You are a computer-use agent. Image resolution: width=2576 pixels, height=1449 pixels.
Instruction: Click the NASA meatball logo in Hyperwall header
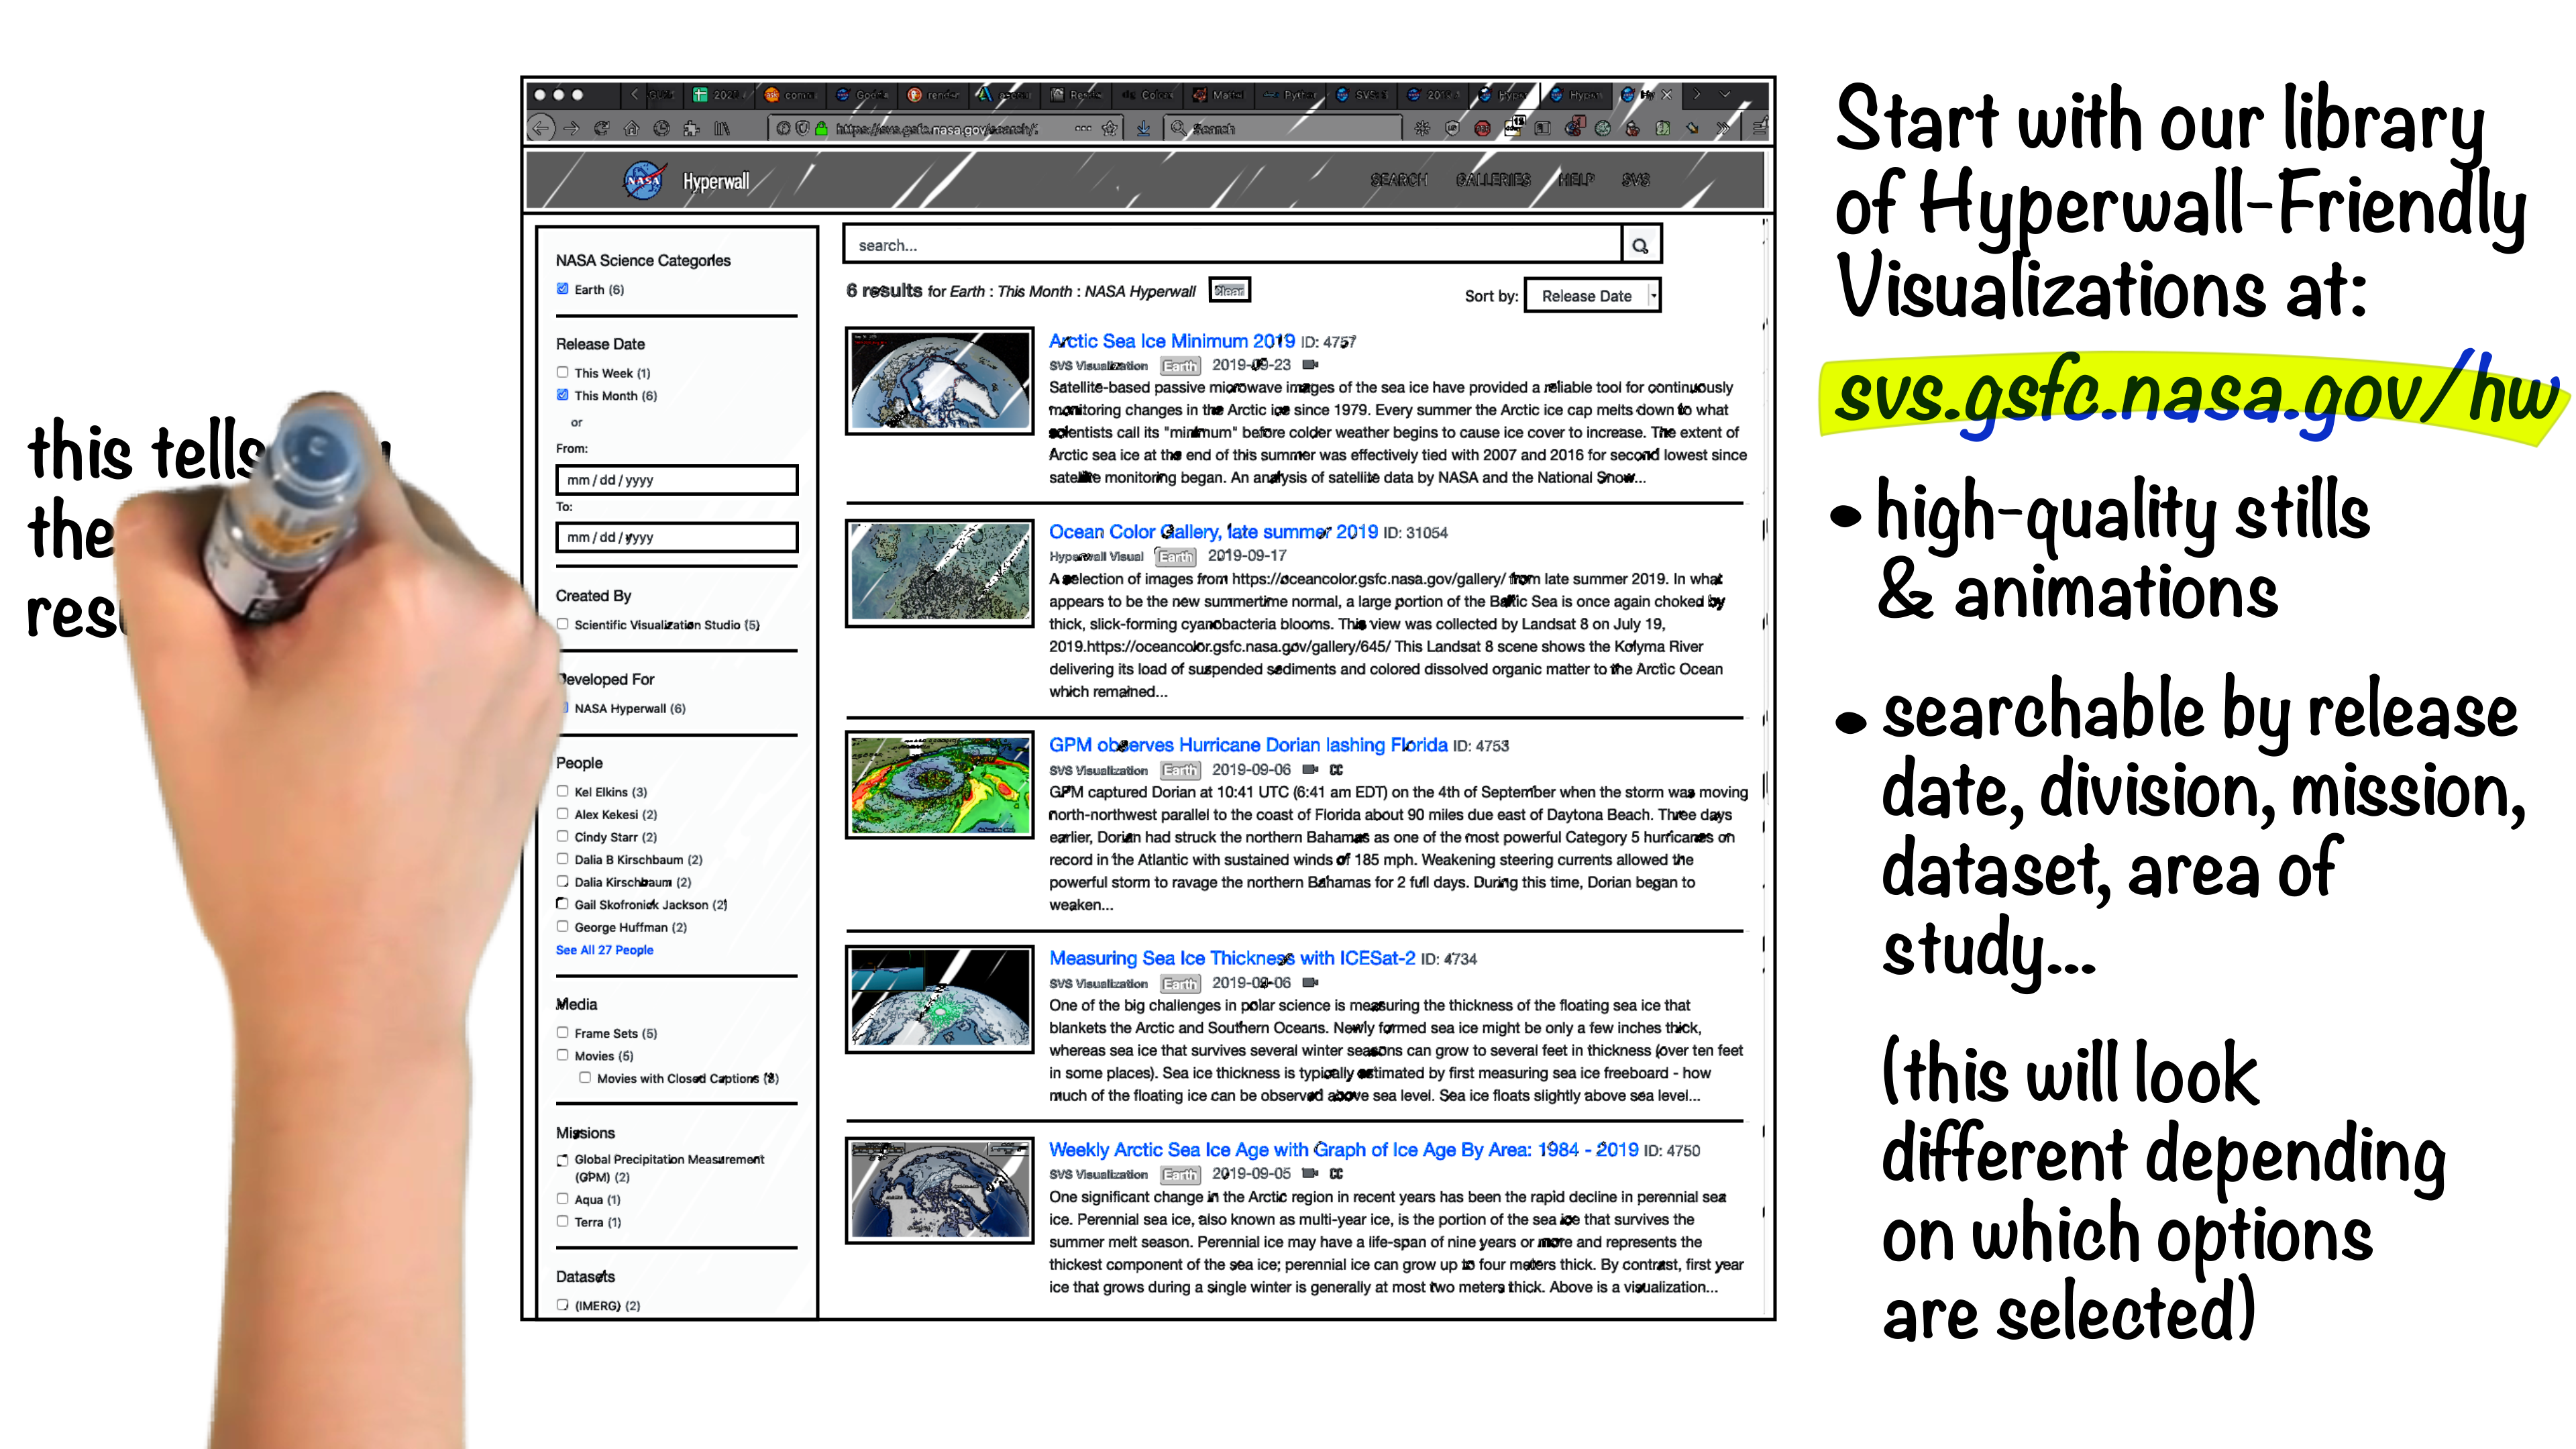[644, 180]
